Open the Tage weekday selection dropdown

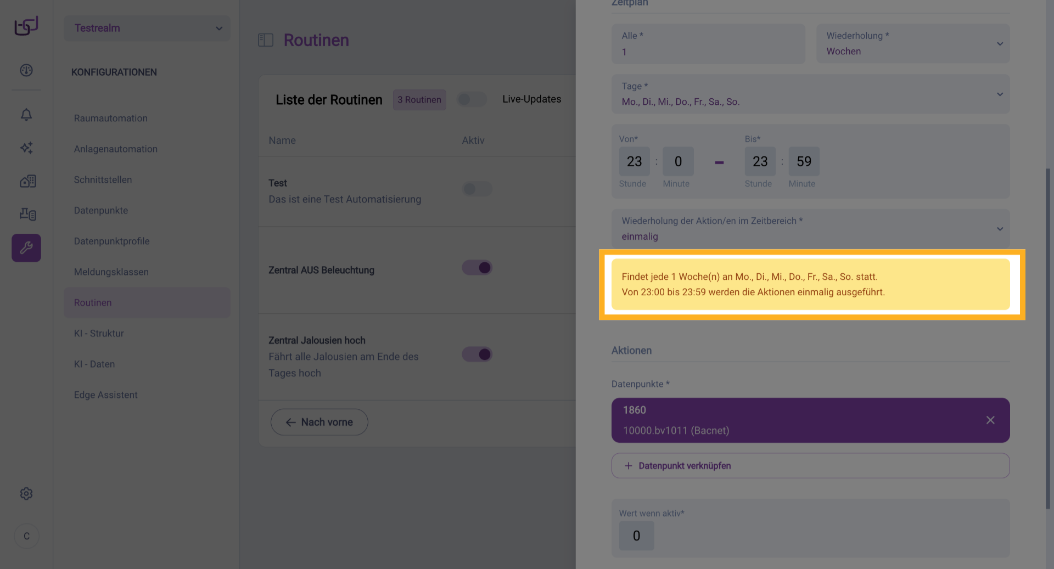point(810,94)
